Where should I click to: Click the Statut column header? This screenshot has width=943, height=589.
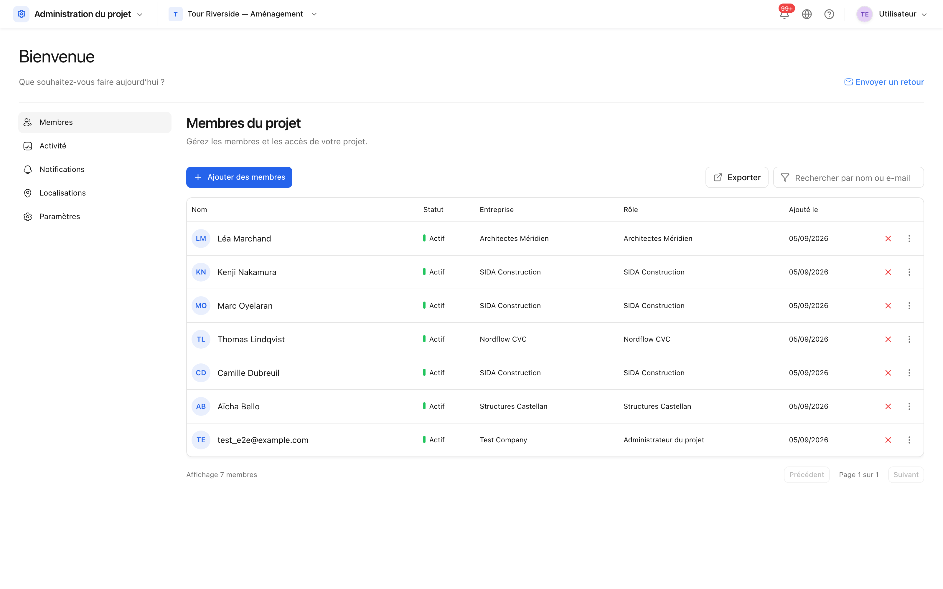coord(433,210)
